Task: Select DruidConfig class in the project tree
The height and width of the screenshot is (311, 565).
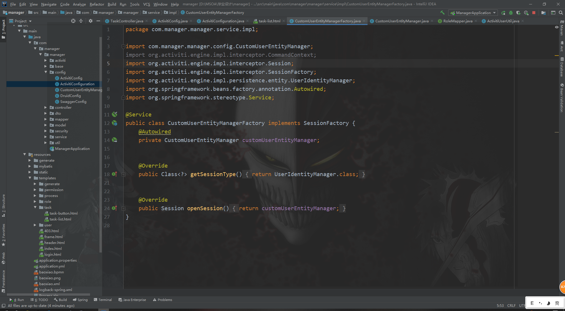Action: point(70,96)
